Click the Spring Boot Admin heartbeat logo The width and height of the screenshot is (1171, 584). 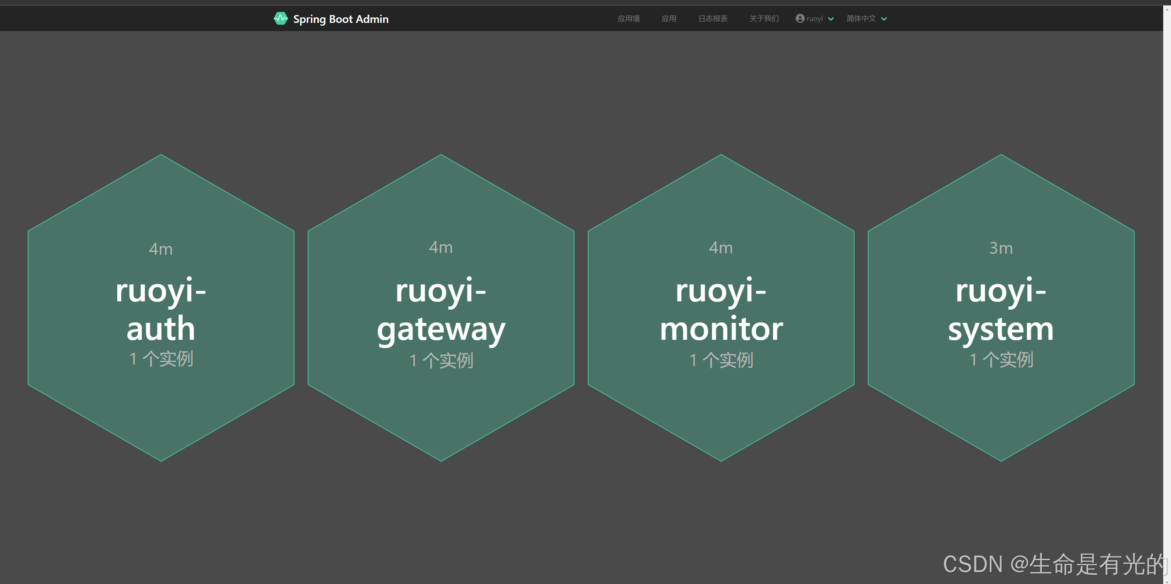pyautogui.click(x=281, y=19)
